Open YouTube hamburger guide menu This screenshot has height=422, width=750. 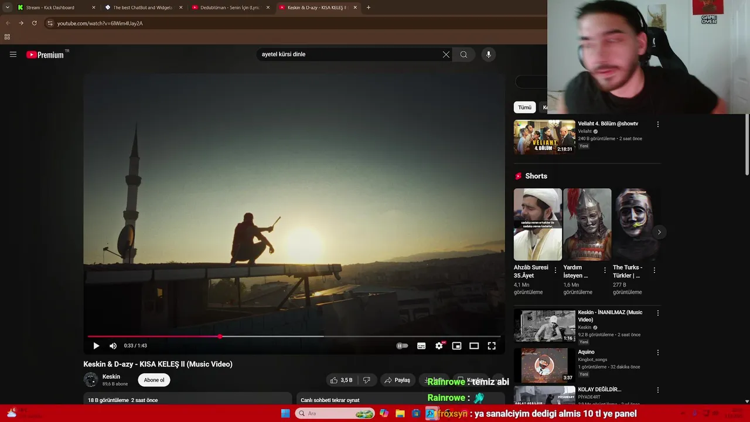point(13,55)
